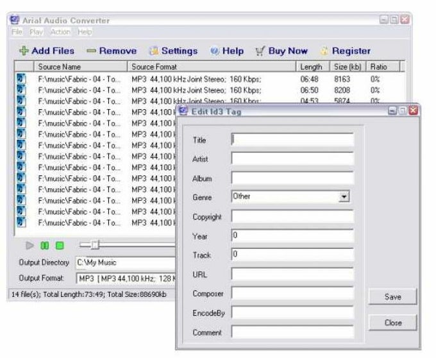Image resolution: width=436 pixels, height=358 pixels.
Task: Click the Help toolbar button
Action: (227, 51)
